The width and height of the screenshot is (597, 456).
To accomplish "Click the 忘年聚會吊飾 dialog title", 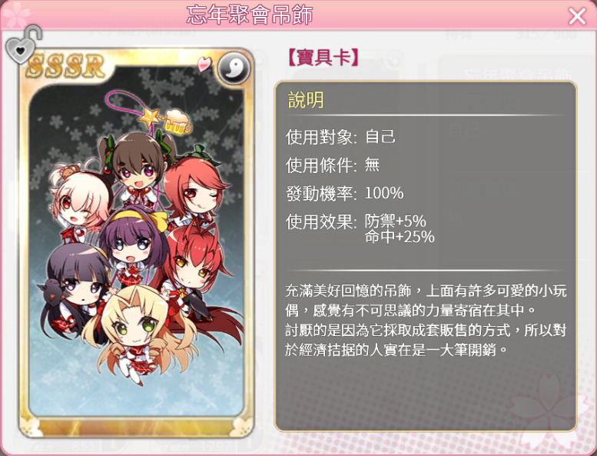I will coord(250,15).
